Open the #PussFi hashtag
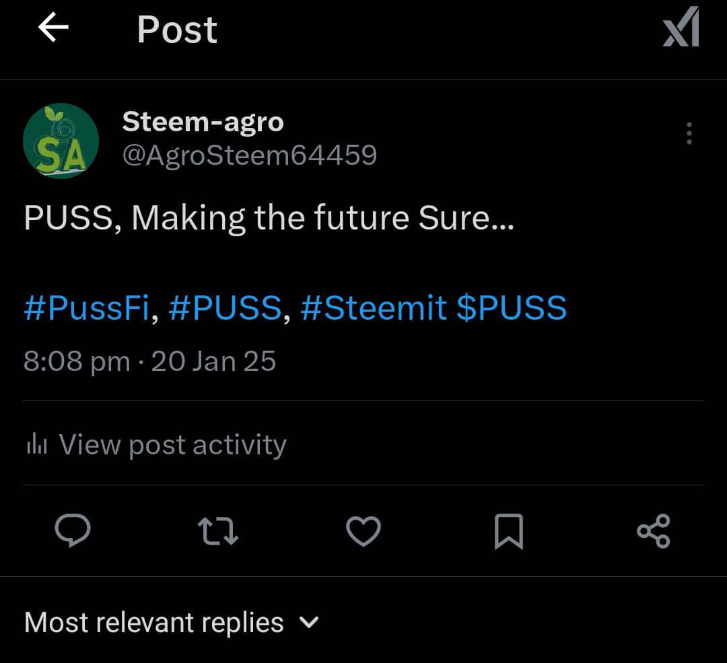This screenshot has height=663, width=727. point(85,308)
